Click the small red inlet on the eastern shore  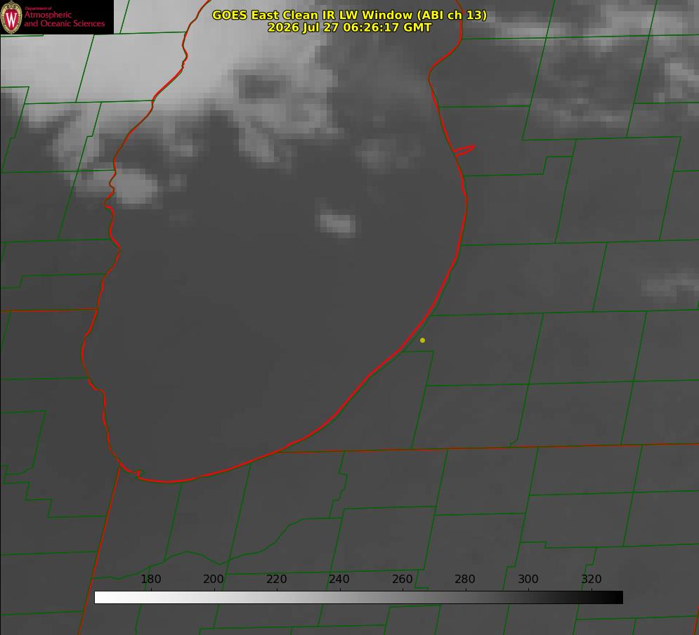click(x=464, y=150)
